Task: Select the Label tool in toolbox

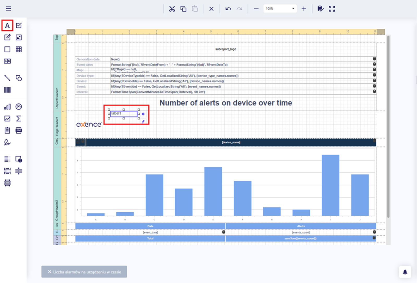Action: click(x=7, y=26)
